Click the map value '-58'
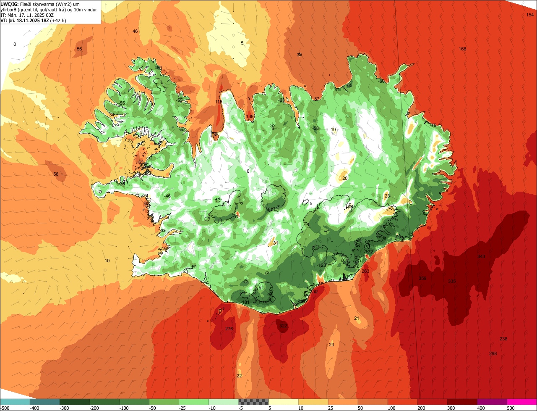 point(315,128)
